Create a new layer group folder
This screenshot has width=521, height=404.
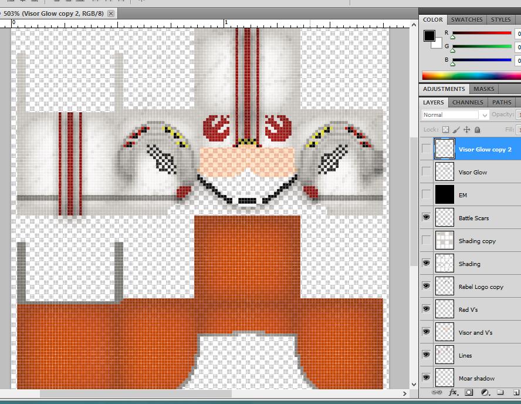click(500, 392)
